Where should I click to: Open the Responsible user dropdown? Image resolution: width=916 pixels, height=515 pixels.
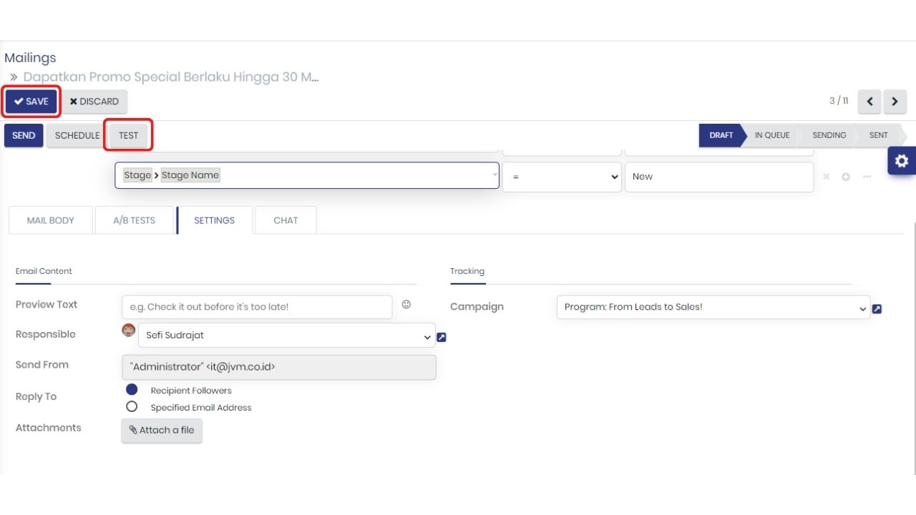click(x=287, y=335)
